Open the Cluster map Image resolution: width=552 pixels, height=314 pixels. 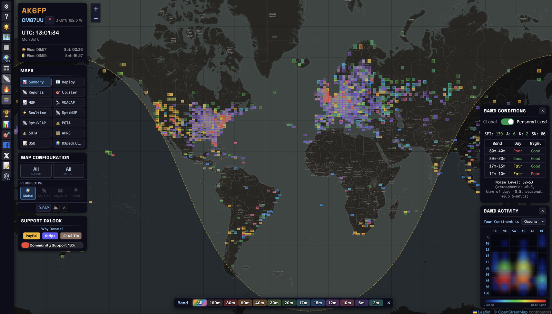[x=69, y=92]
